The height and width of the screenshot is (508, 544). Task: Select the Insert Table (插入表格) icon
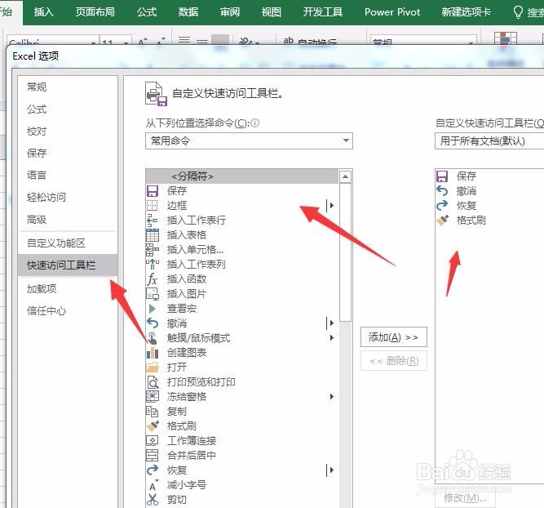pos(153,235)
